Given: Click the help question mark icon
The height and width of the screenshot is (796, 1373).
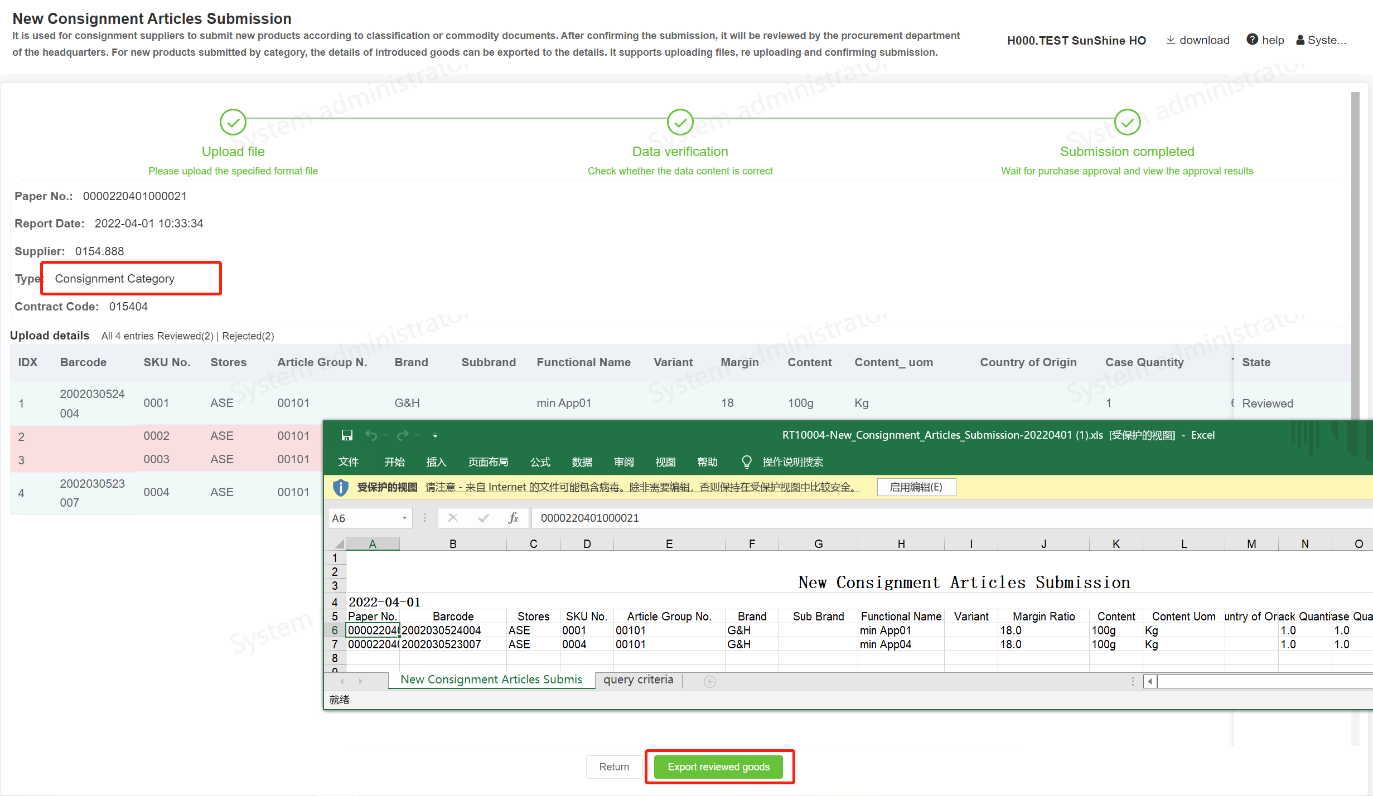Looking at the screenshot, I should 1252,40.
